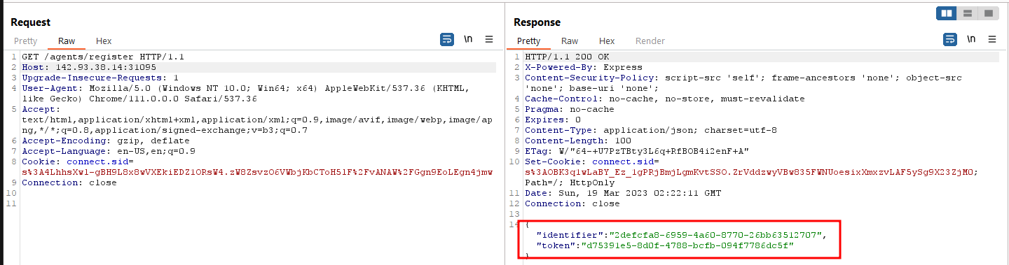Screen dimensions: 1009x265
Task: Open Response panel hamburger options menu
Action: pyautogui.click(x=992, y=40)
